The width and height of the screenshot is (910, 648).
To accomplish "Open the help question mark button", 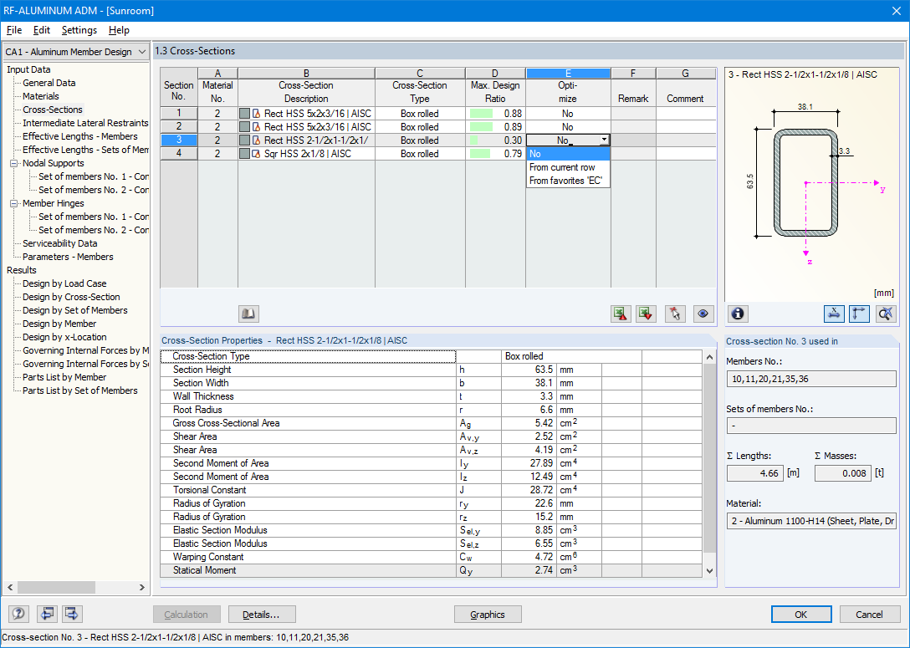I will [18, 614].
